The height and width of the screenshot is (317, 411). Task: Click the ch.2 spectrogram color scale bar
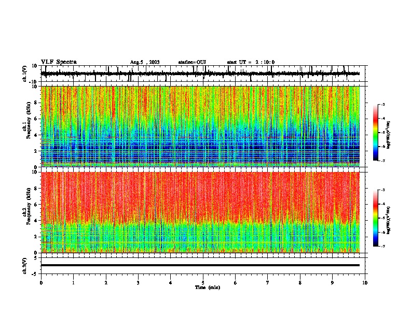[376, 218]
